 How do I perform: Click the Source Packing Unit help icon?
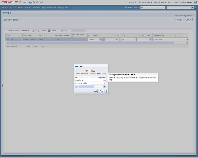click(x=72, y=36)
